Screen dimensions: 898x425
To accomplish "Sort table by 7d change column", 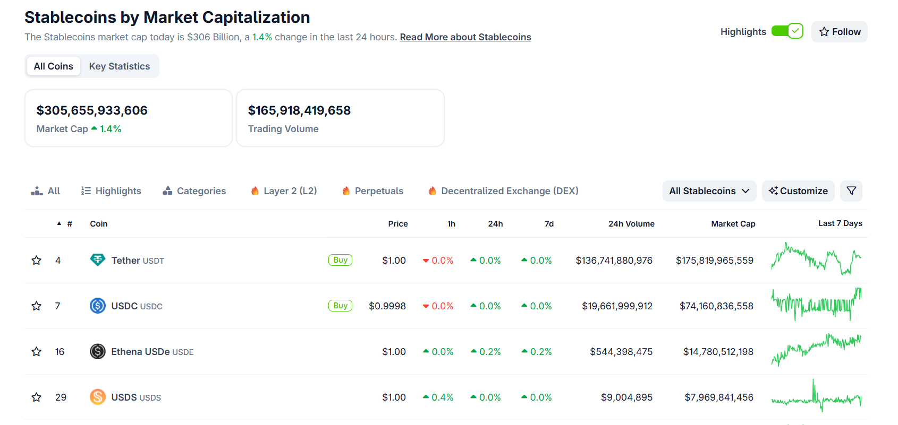I will 549,224.
